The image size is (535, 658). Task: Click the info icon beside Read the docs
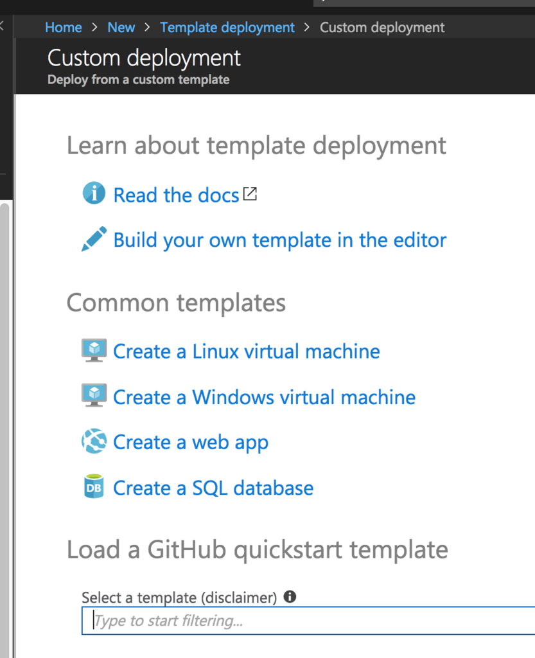click(94, 193)
